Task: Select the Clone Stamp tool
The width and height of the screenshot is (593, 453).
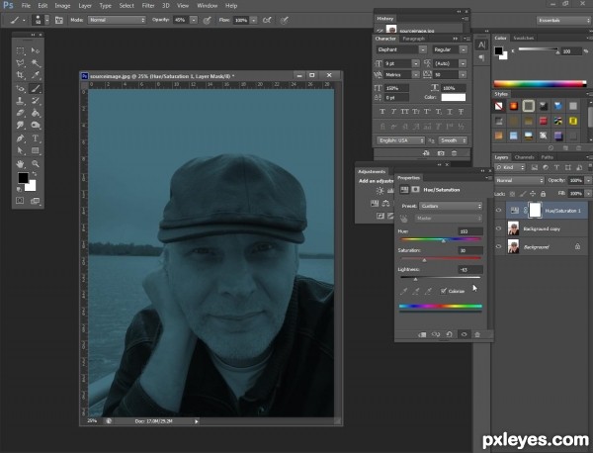Action: (21, 101)
